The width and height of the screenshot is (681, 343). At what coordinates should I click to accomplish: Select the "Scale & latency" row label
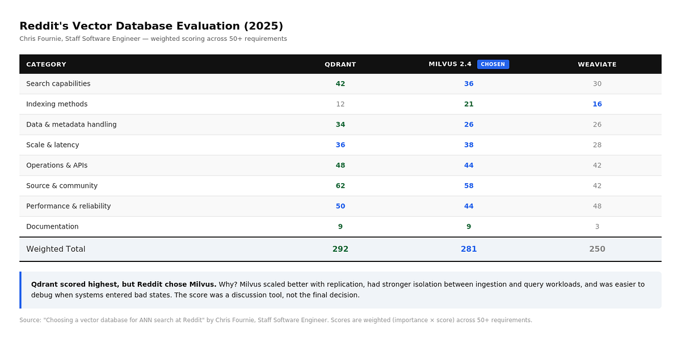53,145
